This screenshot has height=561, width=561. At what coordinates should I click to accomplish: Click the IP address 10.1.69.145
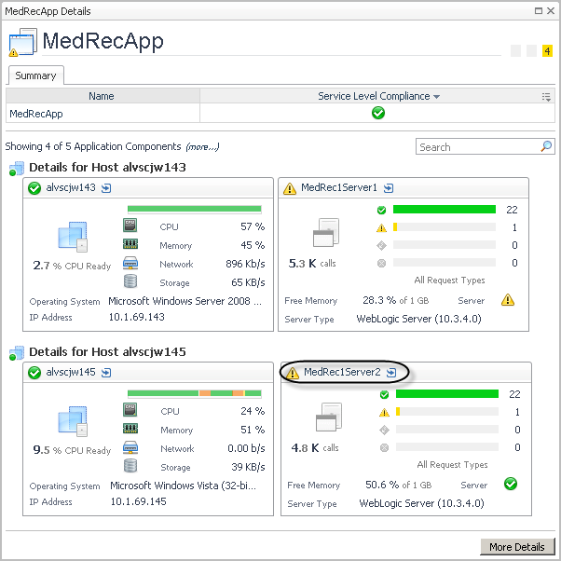point(139,501)
